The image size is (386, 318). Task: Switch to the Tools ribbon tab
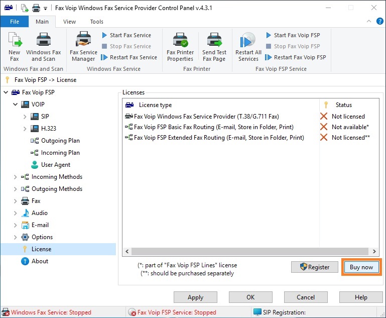pos(96,22)
